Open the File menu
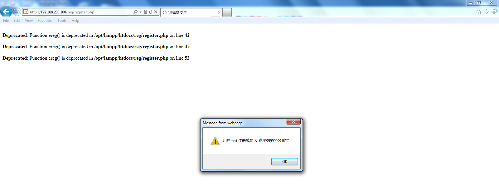Image resolution: width=499 pixels, height=186 pixels. (6, 21)
